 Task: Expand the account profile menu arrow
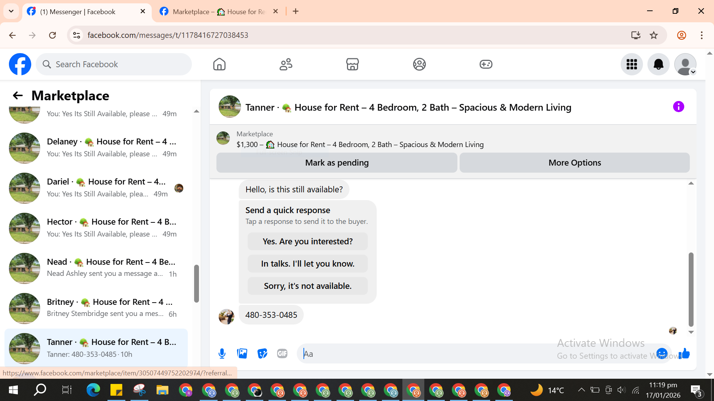[693, 72]
